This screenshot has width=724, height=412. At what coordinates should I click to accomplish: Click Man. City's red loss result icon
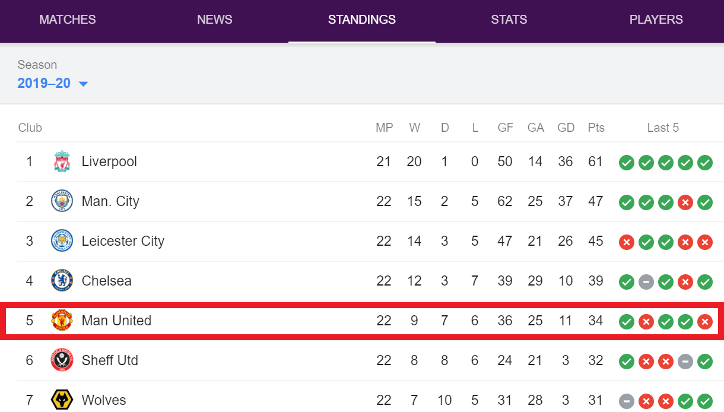coord(685,202)
